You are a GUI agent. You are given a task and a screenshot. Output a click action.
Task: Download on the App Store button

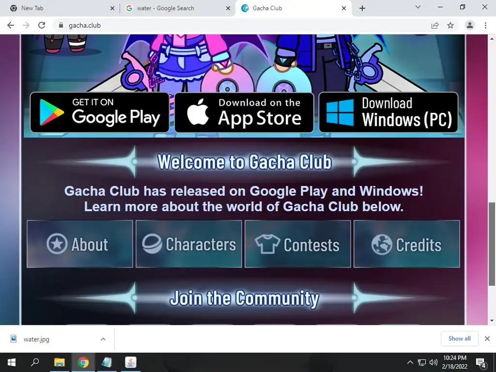[244, 112]
